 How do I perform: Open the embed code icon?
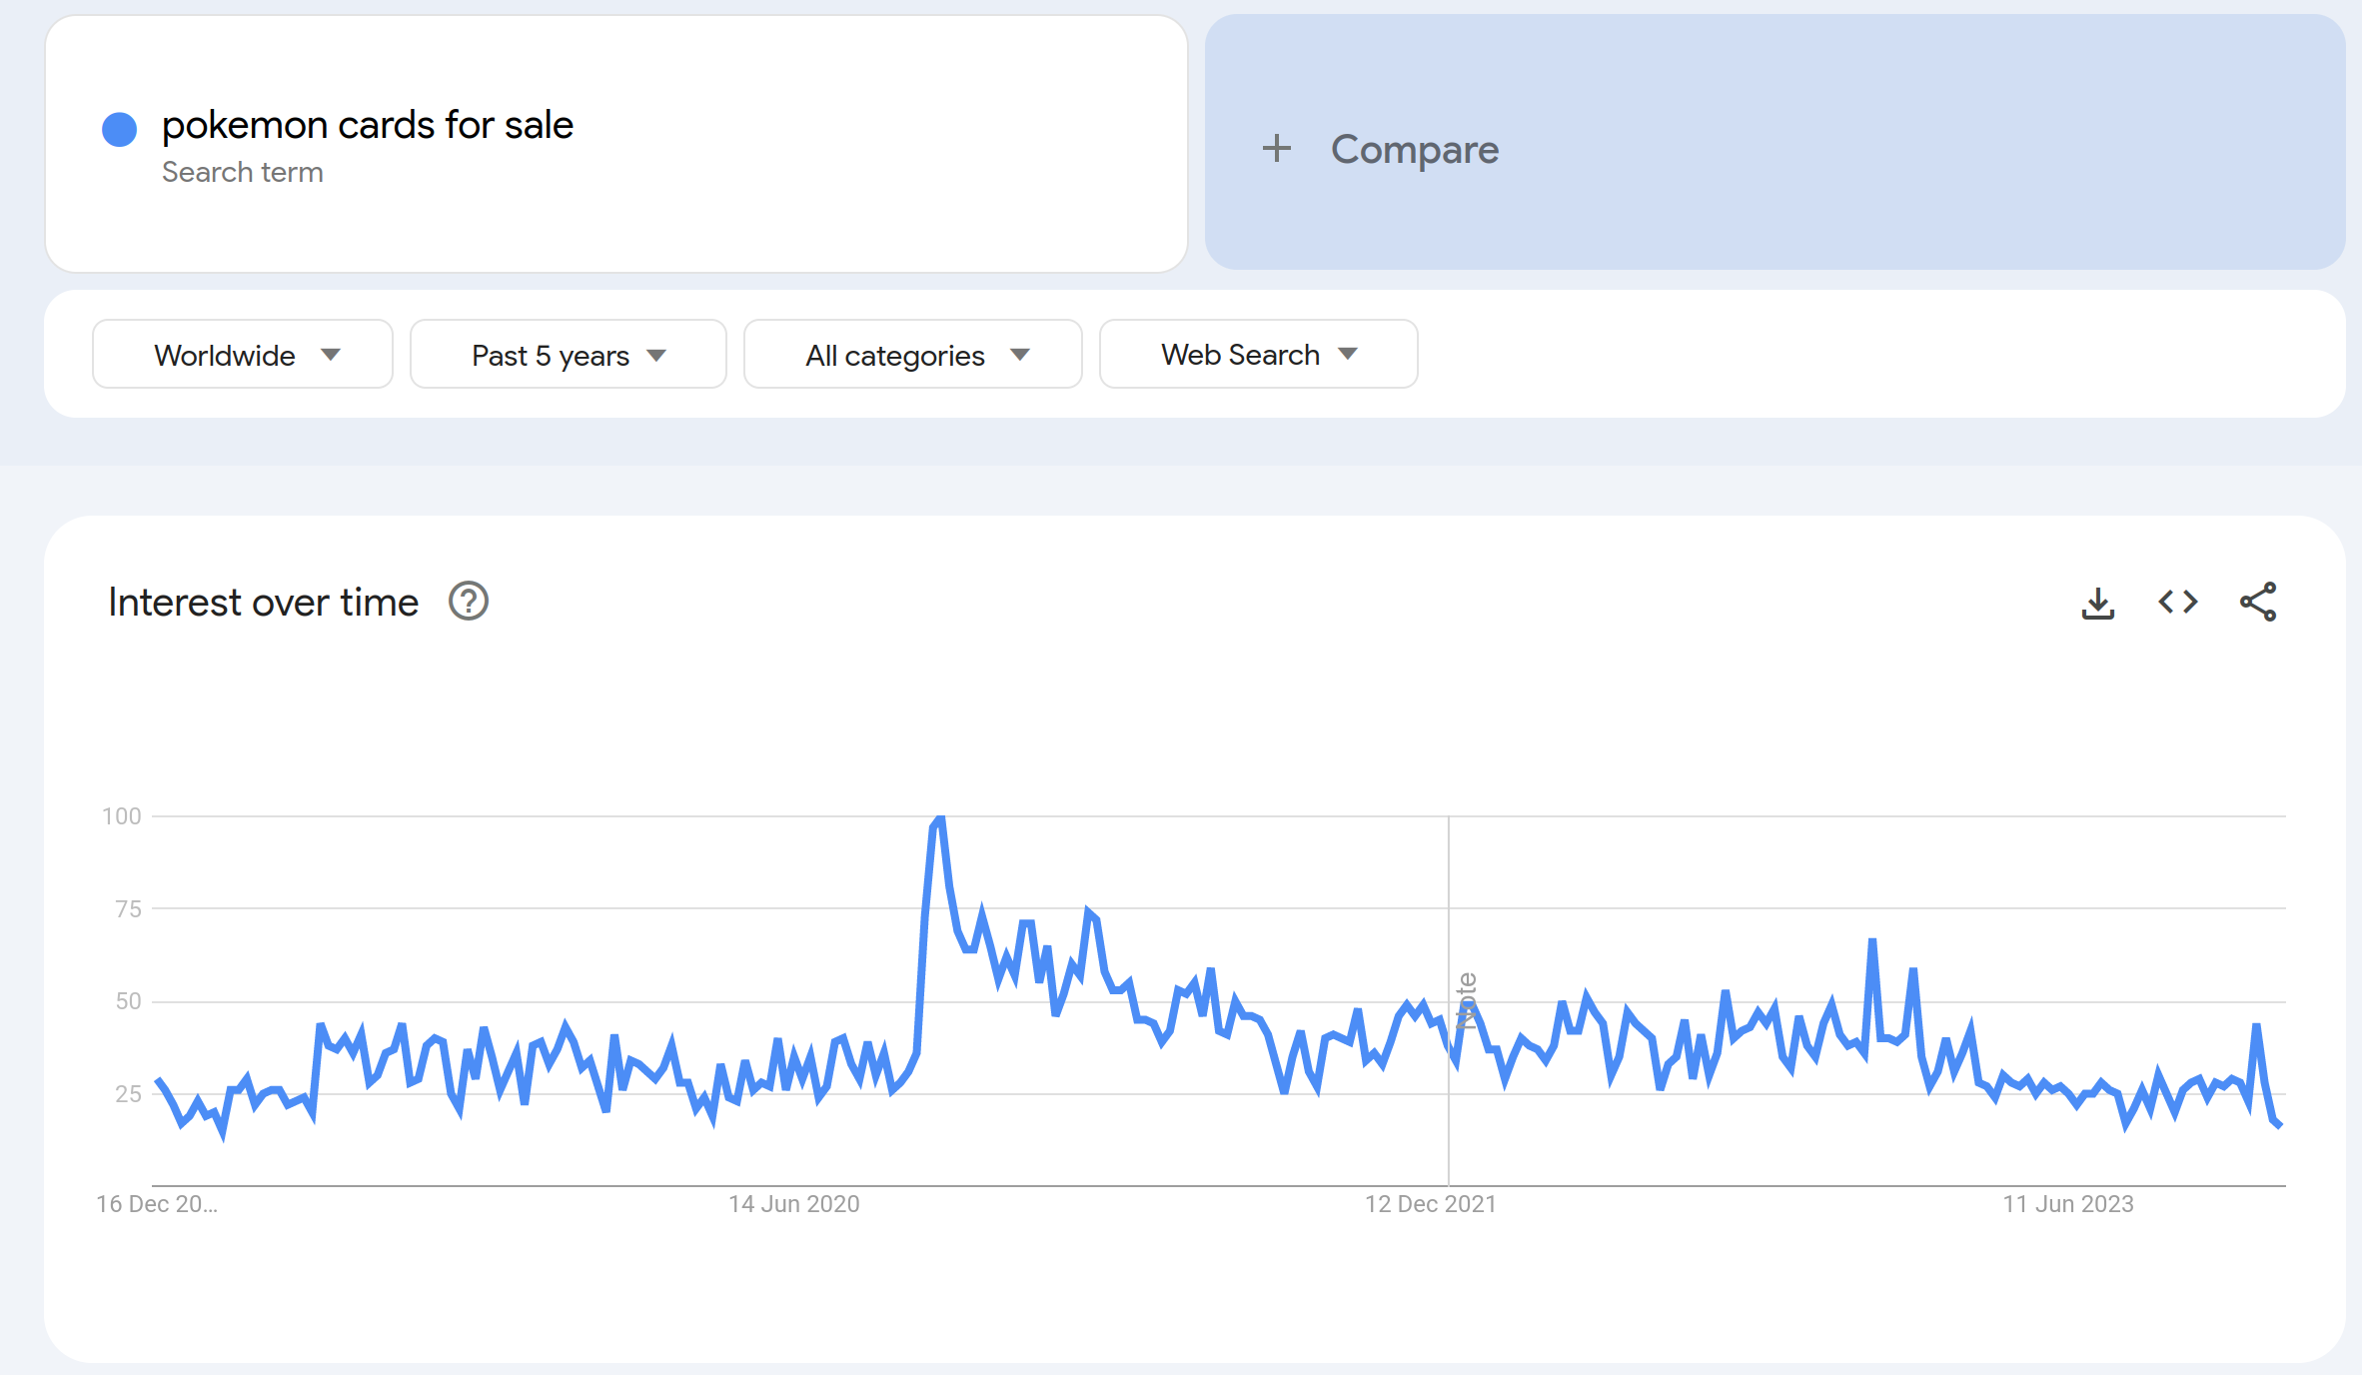point(2178,602)
